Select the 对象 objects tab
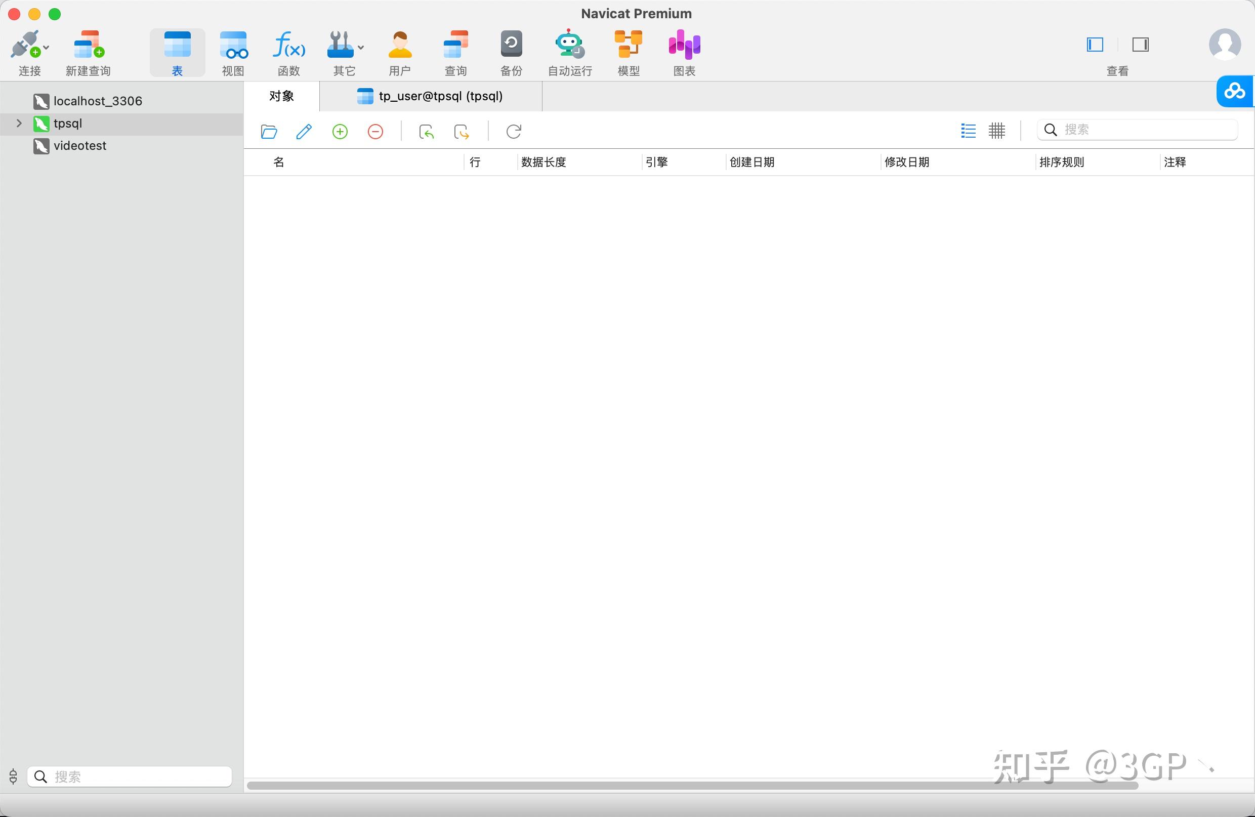Screen dimensions: 1255x817 point(281,96)
